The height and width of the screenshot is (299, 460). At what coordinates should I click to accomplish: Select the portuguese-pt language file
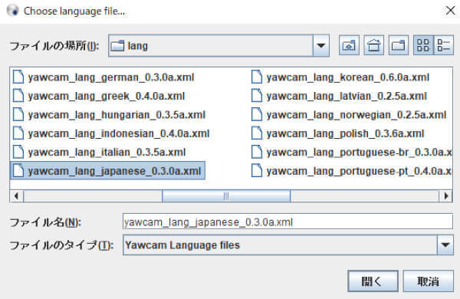[351, 172]
